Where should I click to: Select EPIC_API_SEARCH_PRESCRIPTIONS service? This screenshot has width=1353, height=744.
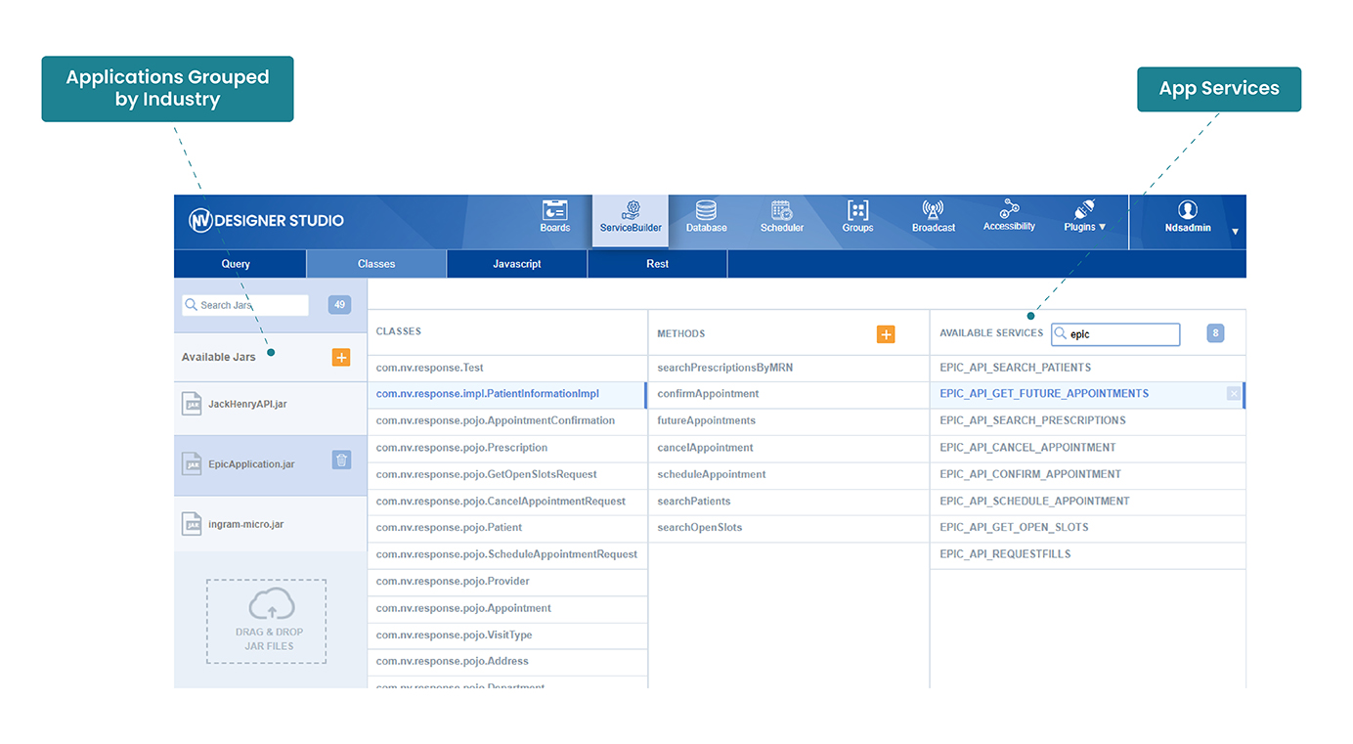(x=1088, y=420)
